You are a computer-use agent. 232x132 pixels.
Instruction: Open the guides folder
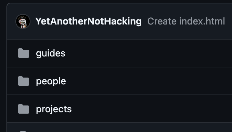point(51,53)
